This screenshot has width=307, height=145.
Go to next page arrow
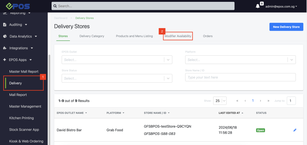click(x=261, y=101)
